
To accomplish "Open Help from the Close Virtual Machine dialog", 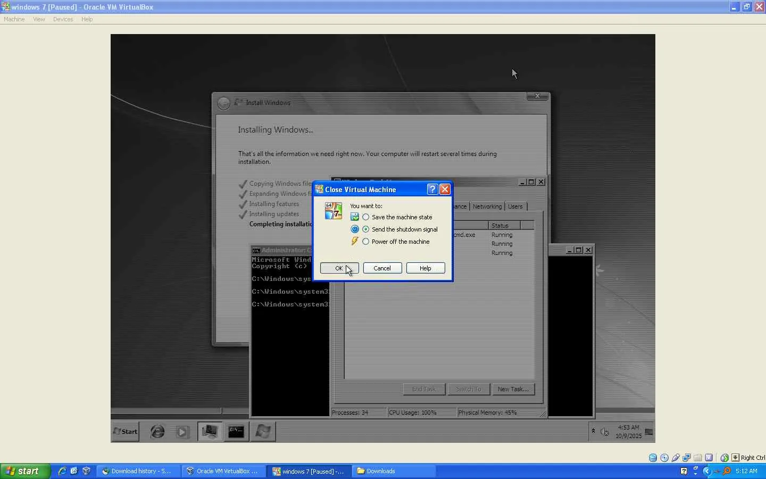I will tap(426, 268).
